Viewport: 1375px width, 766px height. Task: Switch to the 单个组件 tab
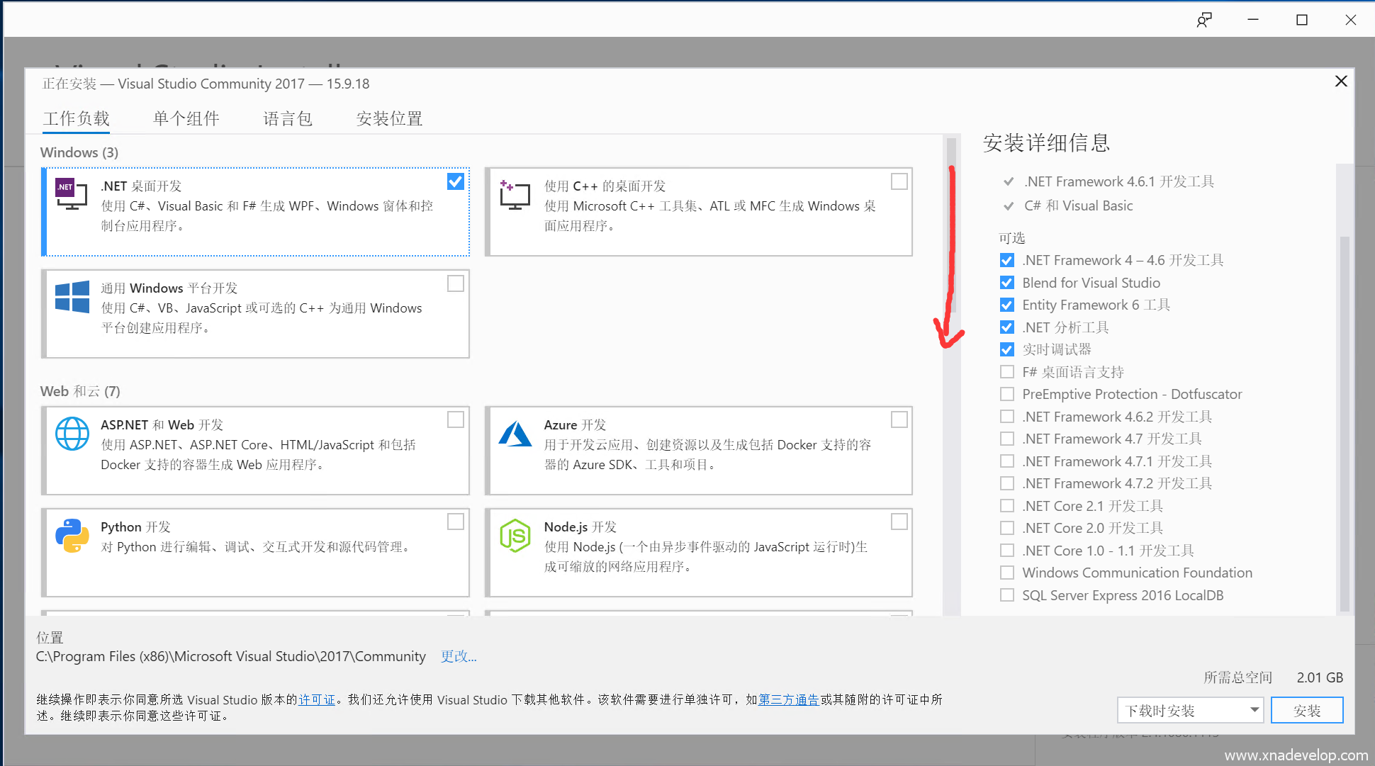(186, 118)
